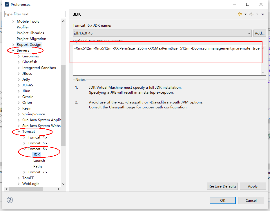
Task: Click Restore Defaults button
Action: (x=222, y=186)
